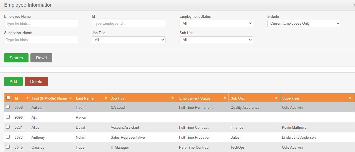Click the Linda Jane Anderson supervisor cell

(299, 138)
